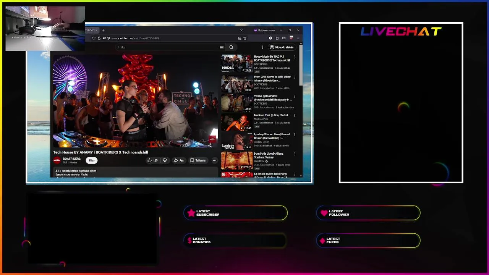
Task: Open options menu for VERSA @Boatriders video
Action: click(x=295, y=96)
